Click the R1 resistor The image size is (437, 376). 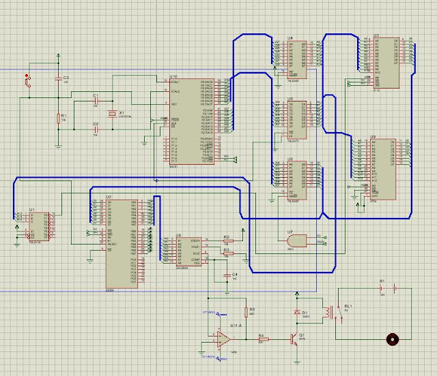pyautogui.click(x=58, y=119)
